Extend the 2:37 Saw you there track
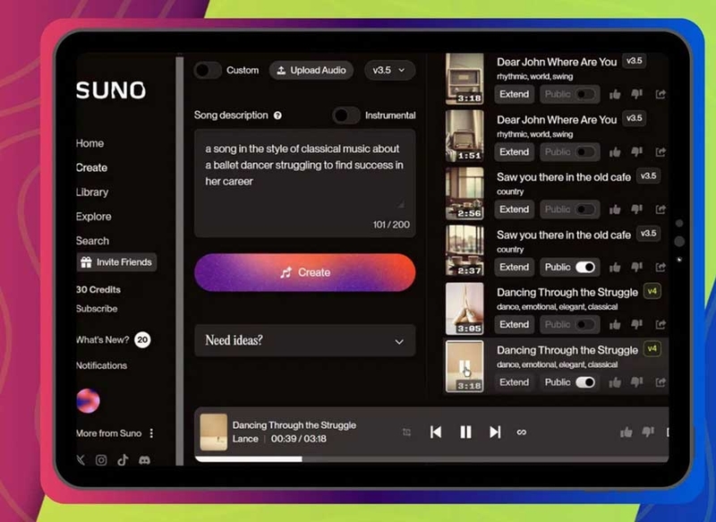This screenshot has width=716, height=522. [514, 267]
